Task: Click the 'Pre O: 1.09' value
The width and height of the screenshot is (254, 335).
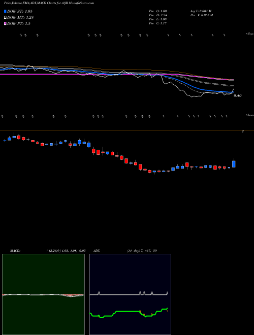Action: pyautogui.click(x=158, y=11)
